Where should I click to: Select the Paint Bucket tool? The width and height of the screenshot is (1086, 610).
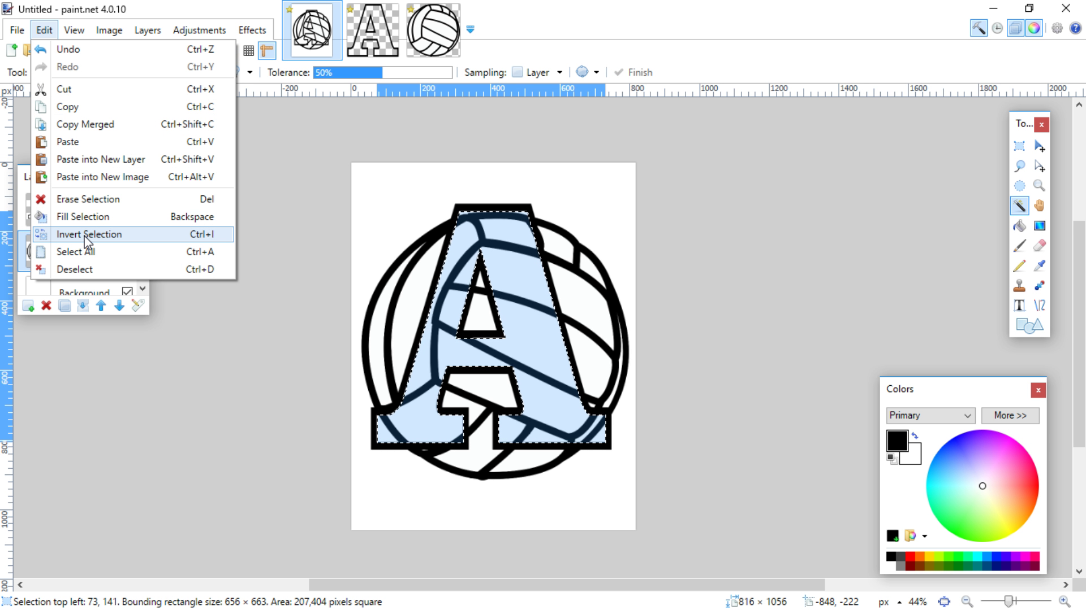tap(1019, 226)
